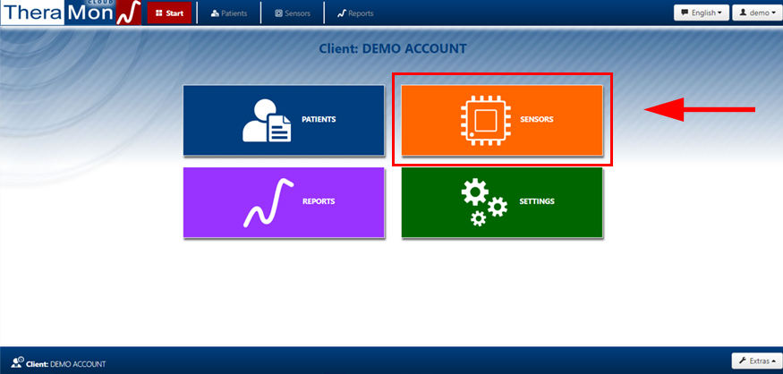Click the SETTINGS tile label
The width and height of the screenshot is (783, 374).
pyautogui.click(x=537, y=201)
